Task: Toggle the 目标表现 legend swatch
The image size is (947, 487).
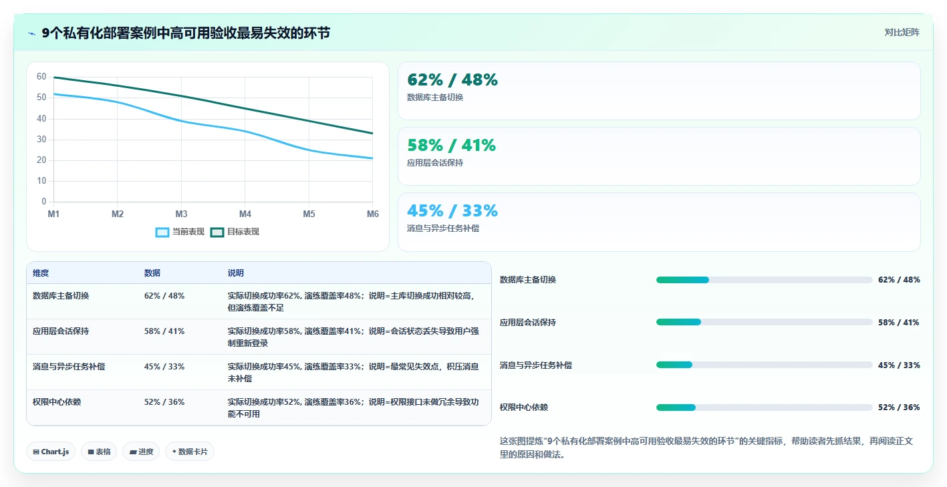Action: (217, 232)
